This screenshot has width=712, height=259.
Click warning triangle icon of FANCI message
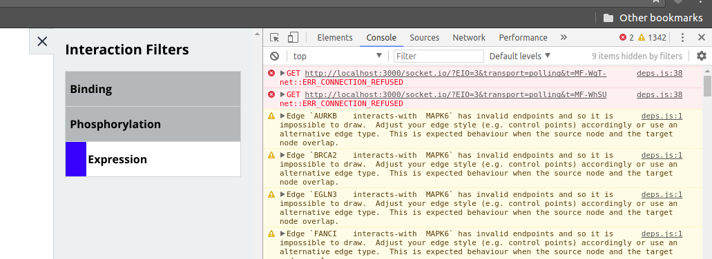point(271,234)
